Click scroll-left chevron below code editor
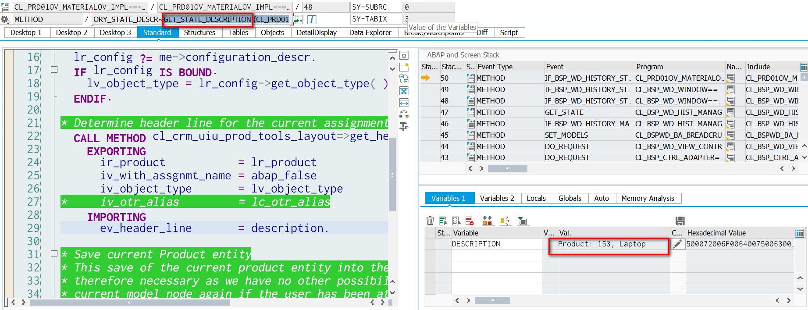 (13, 302)
